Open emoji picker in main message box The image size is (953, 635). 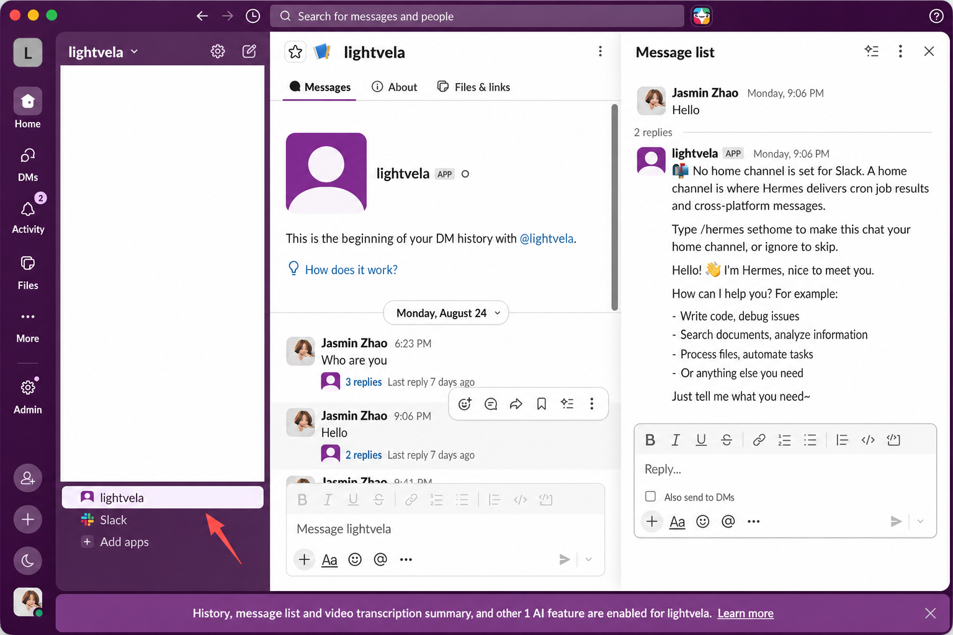click(355, 560)
